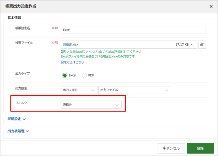This screenshot has height=156, width=218.
Task: Click the 登録 button
Action: (x=200, y=148)
